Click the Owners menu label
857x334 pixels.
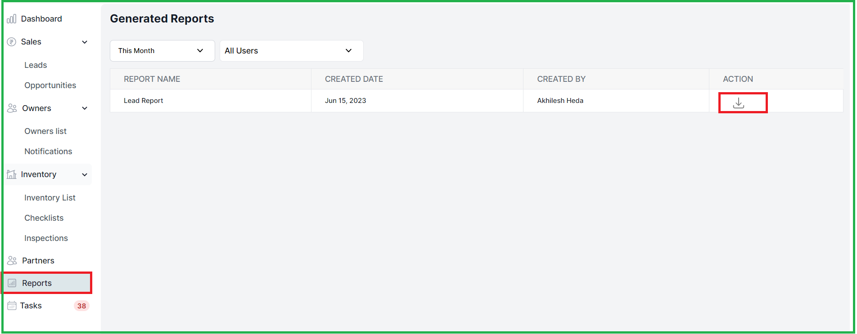coord(36,108)
